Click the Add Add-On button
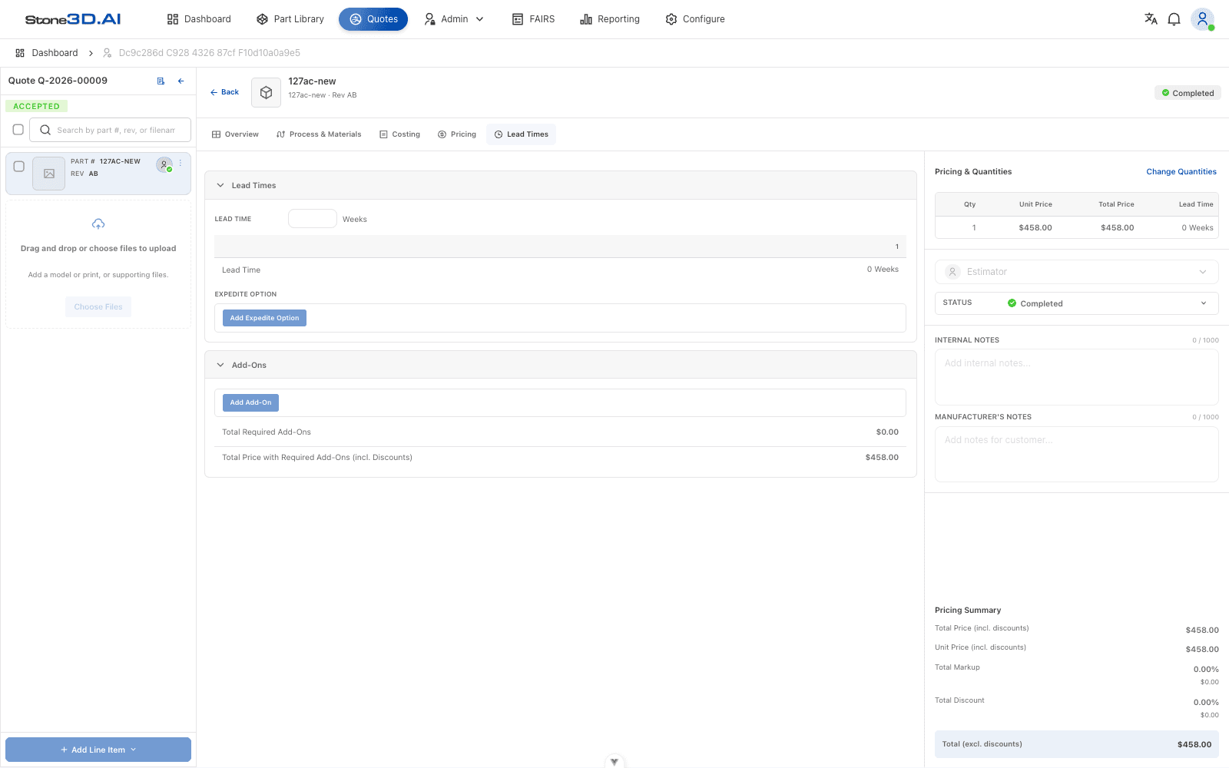This screenshot has width=1229, height=768. tap(250, 402)
